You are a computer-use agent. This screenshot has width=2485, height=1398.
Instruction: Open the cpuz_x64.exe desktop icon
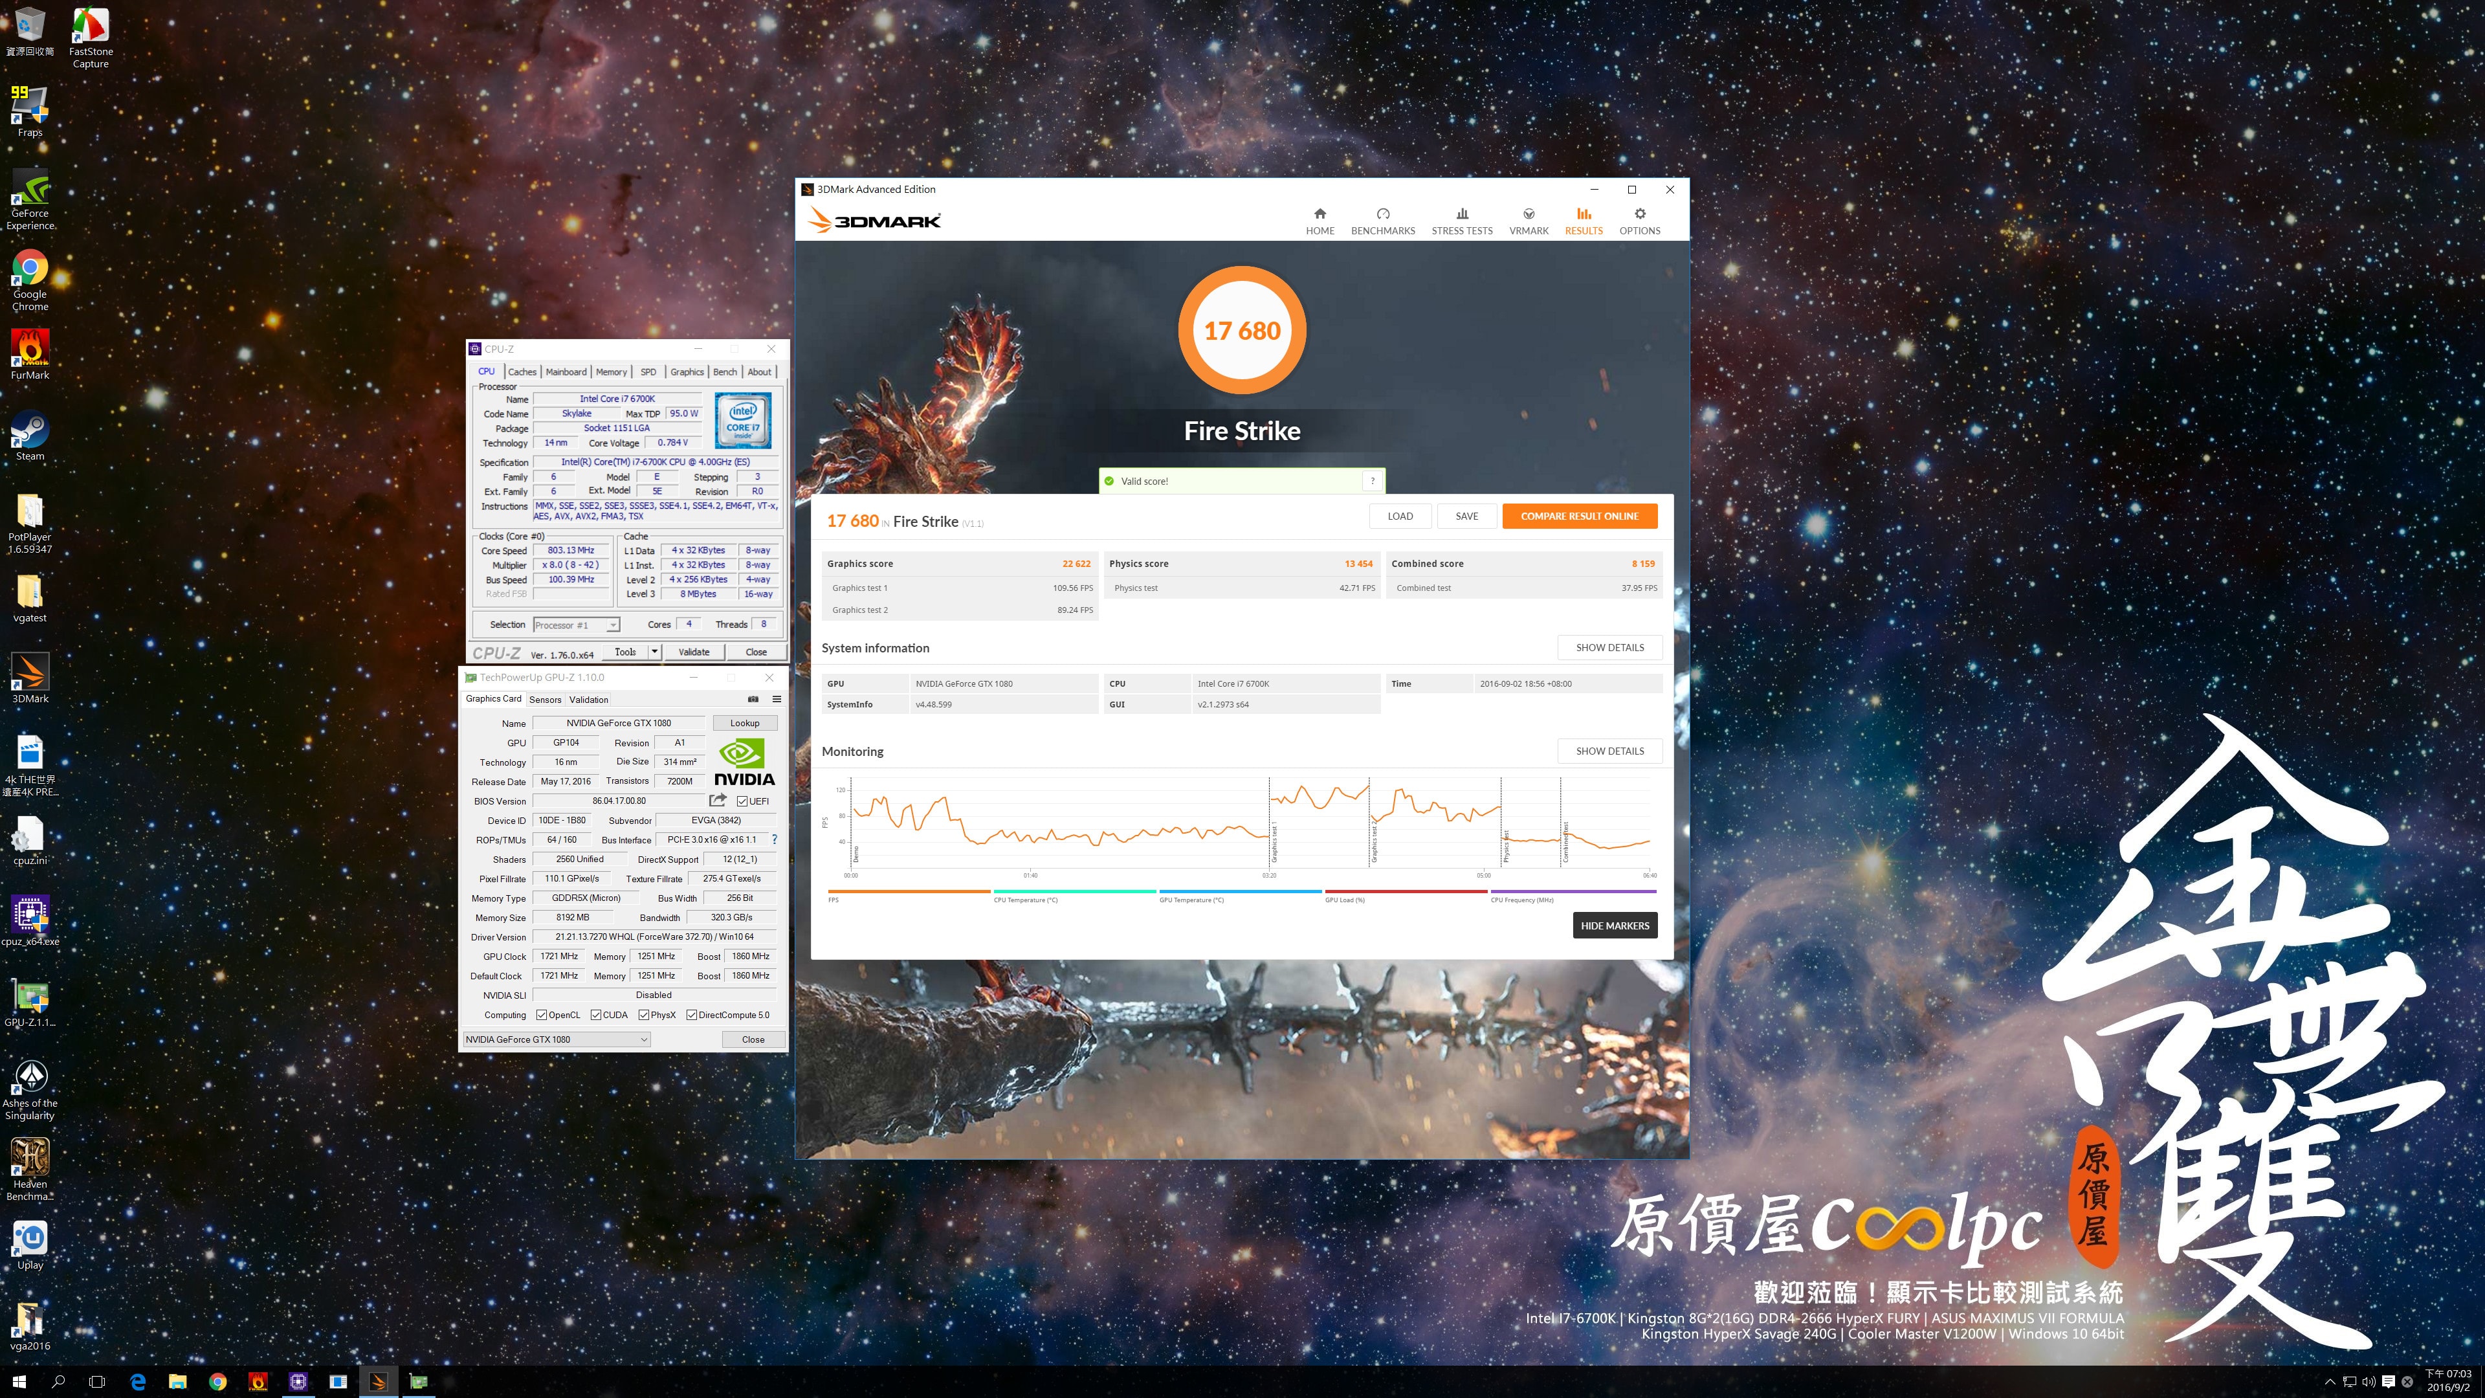click(30, 920)
